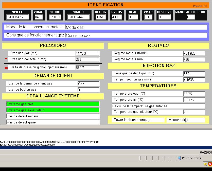Click the GAZ3000 status bar panel
The width and height of the screenshot is (212, 171).
pyautogui.click(x=205, y=152)
